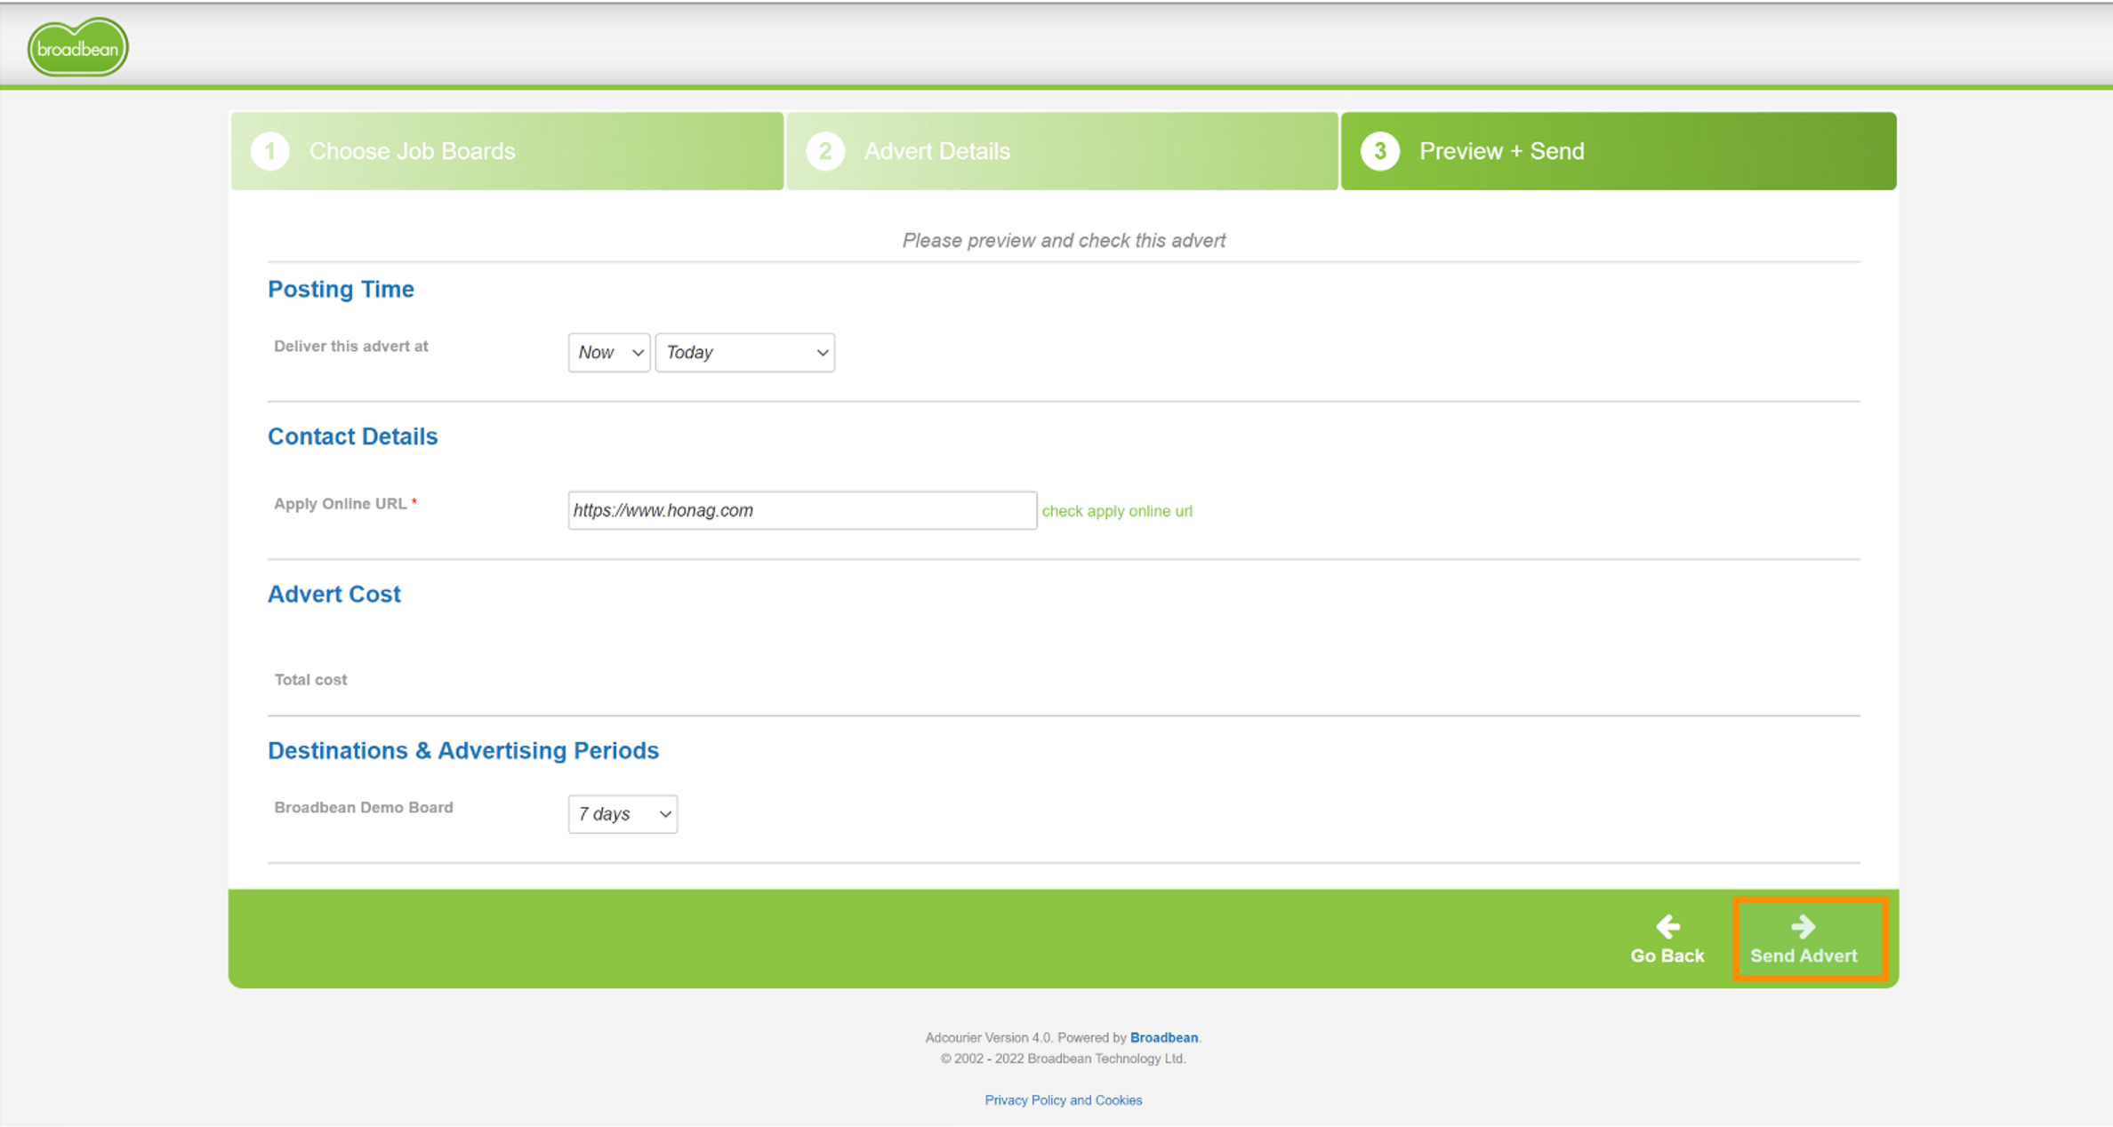Click the Destinations & Advertising Periods heading
Image resolution: width=2113 pixels, height=1127 pixels.
463,751
